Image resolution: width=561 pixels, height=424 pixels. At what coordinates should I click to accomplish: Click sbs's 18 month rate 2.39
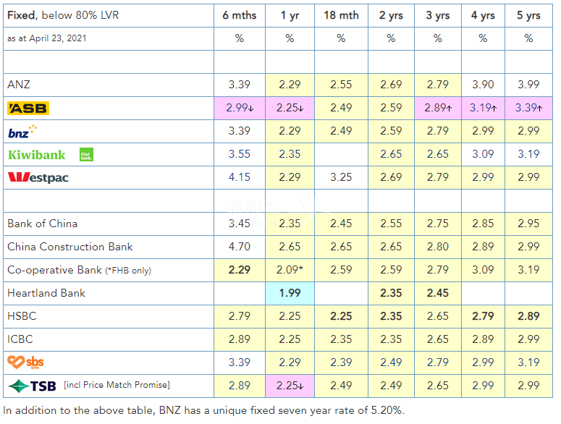coord(341,362)
